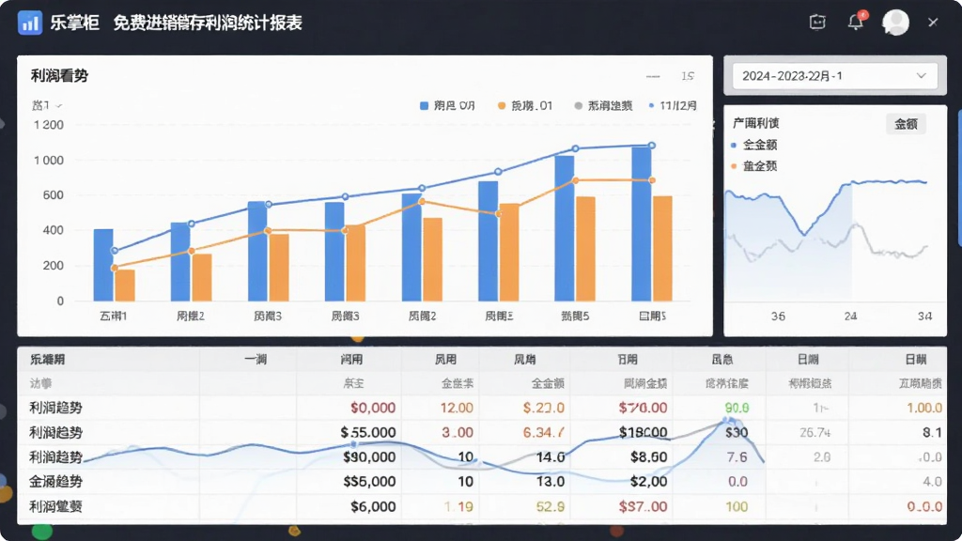Click the 一润 column header

(x=256, y=360)
